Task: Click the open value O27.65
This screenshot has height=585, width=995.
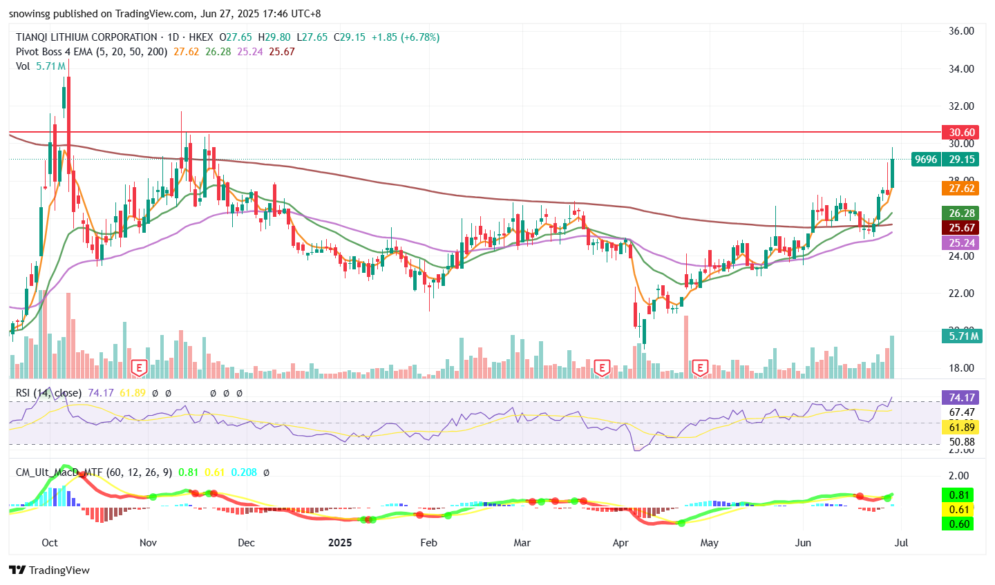Action: pos(236,37)
